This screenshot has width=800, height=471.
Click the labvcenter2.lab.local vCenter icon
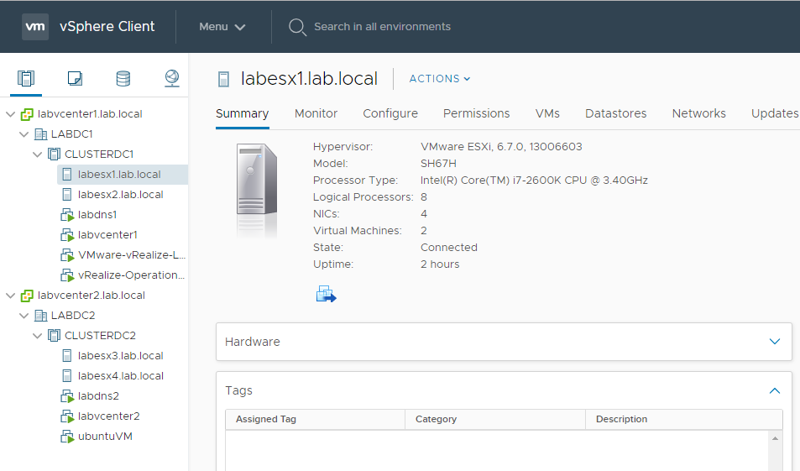click(27, 296)
